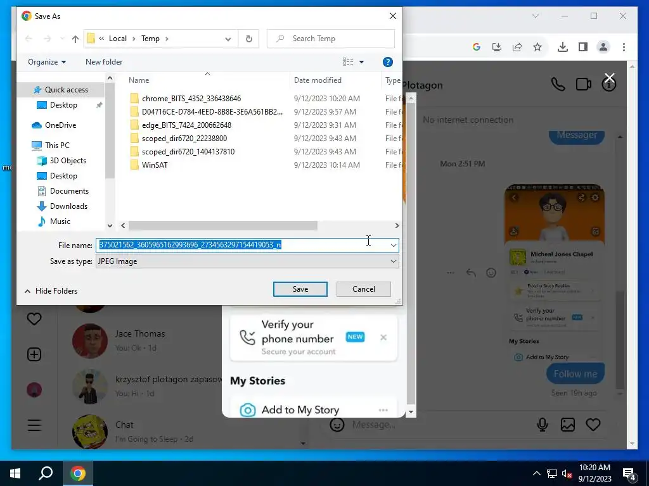The image size is (649, 486).
Task: Start a voice call with phone icon
Action: 558,84
